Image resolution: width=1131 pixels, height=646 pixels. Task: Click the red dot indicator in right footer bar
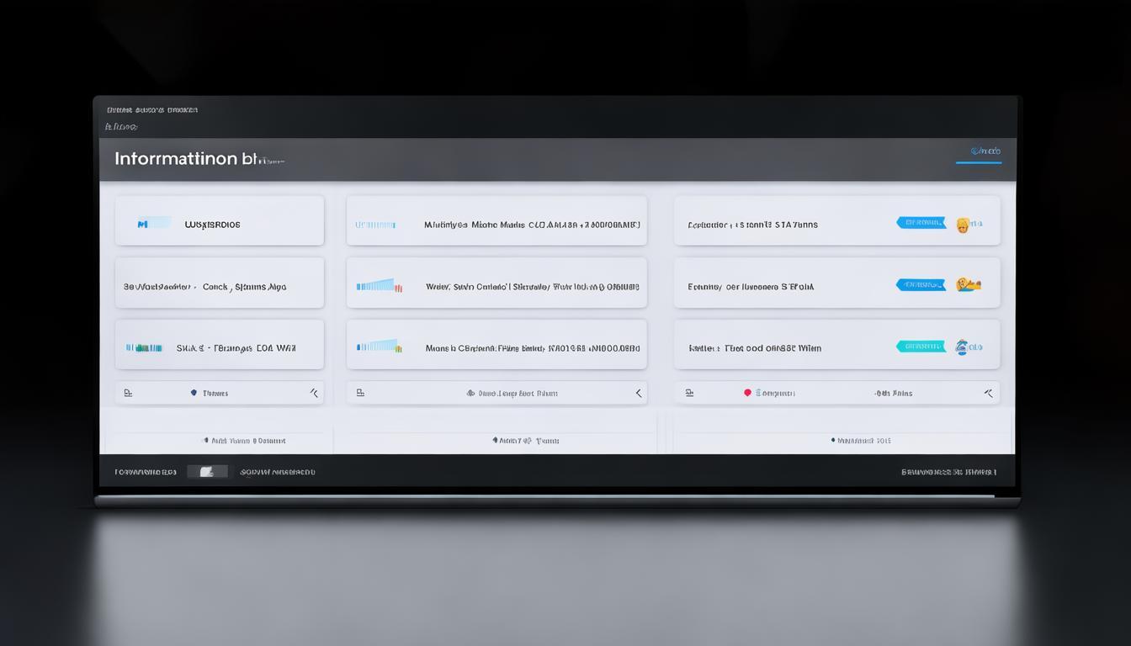coord(746,393)
